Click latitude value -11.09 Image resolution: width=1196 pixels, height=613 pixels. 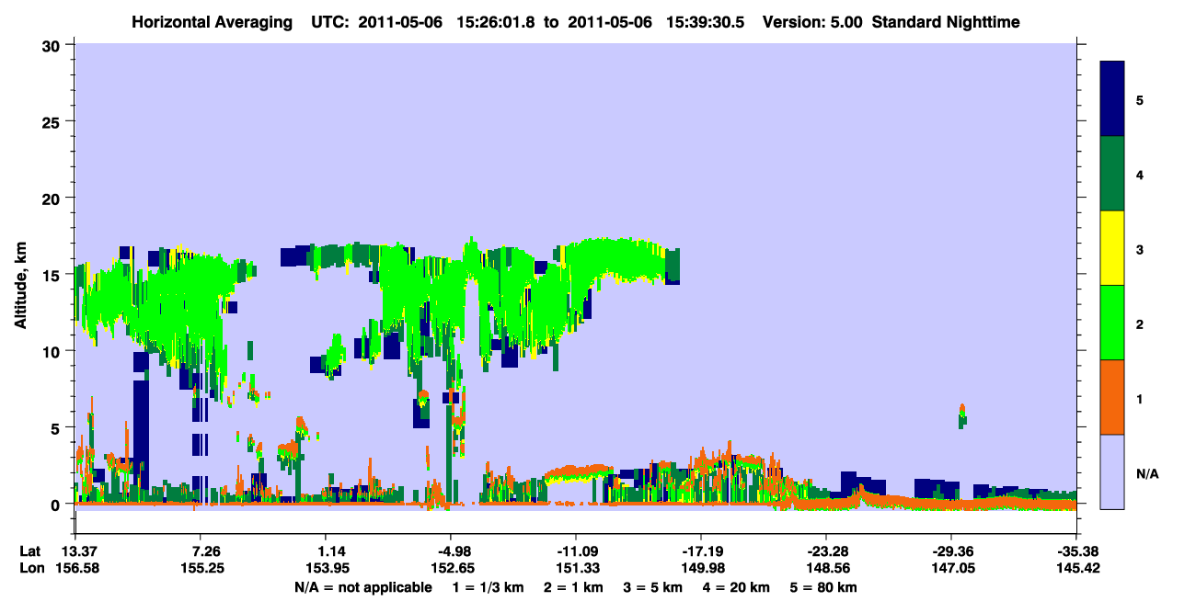point(576,551)
